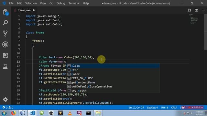Viewport: 207px width, 116px height.
Task: Choose 'ctor' snippet from autocomplete list
Action: point(113,70)
